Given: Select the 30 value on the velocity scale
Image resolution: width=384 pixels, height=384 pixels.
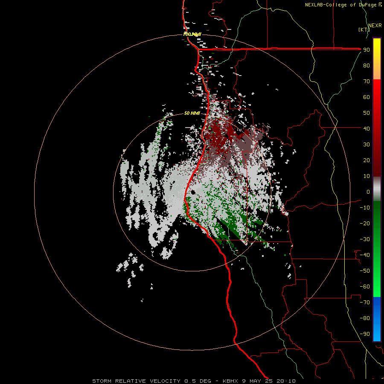Looking at the screenshot, I should (367, 145).
